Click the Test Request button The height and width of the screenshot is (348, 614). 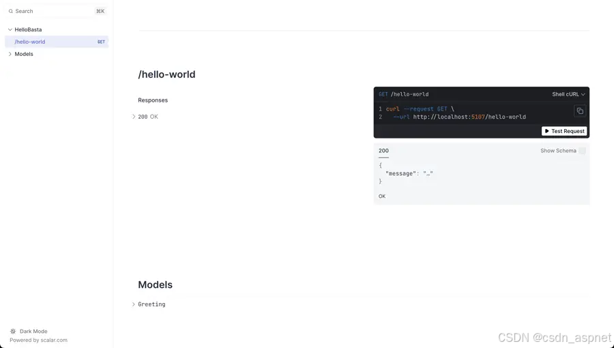coord(564,131)
